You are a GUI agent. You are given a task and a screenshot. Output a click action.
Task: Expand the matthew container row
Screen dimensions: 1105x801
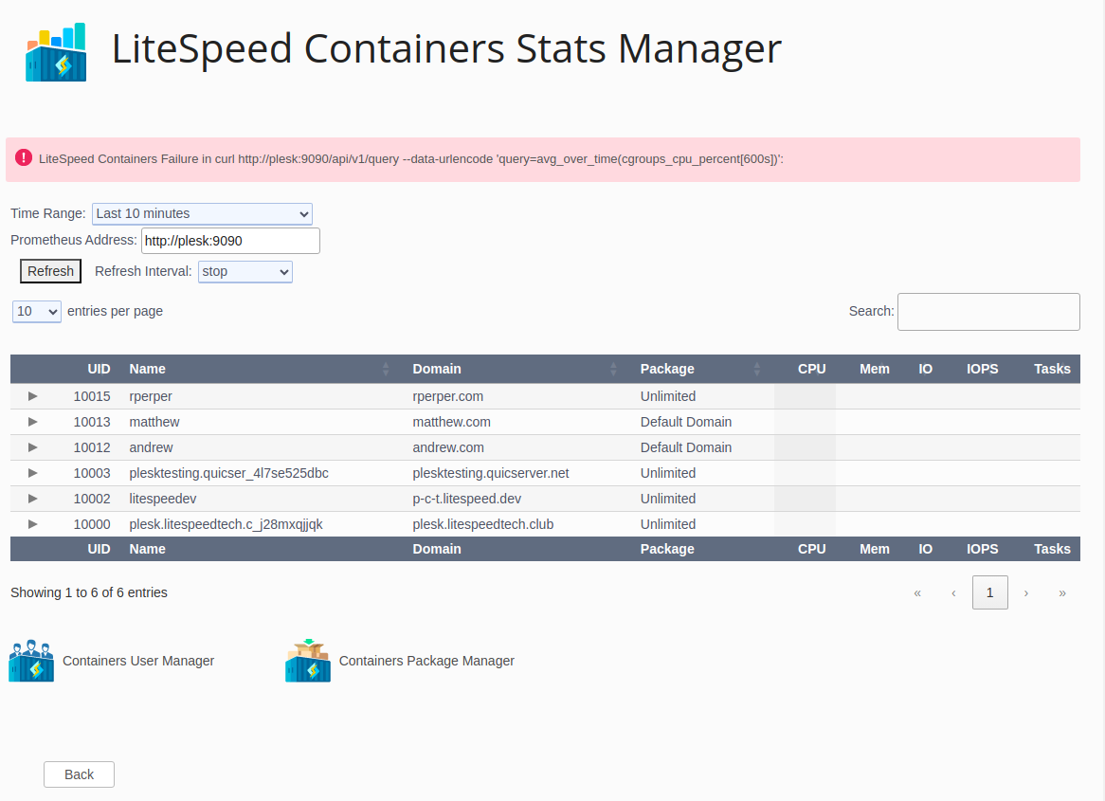32,421
